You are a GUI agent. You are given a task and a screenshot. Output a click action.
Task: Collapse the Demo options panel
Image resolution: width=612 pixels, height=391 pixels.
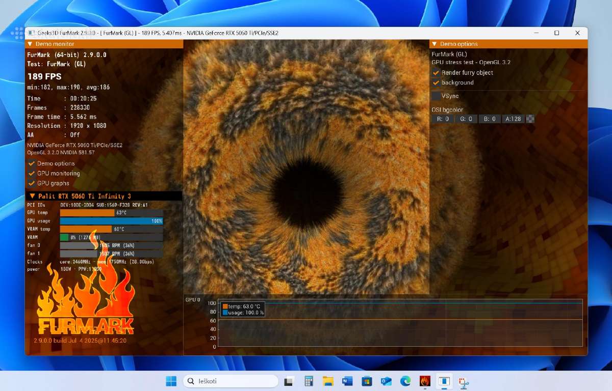tap(435, 44)
